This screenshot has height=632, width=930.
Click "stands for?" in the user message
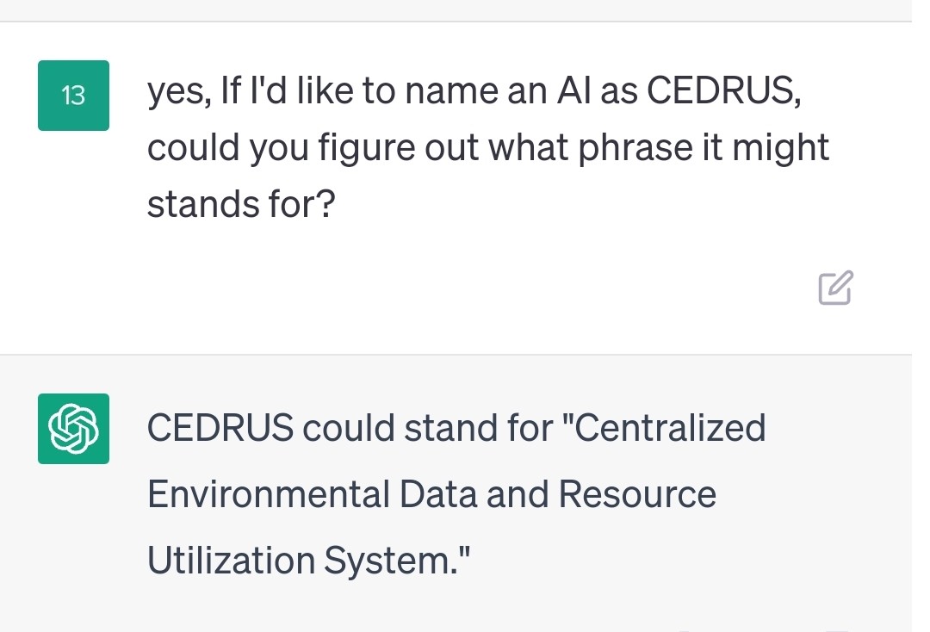(241, 204)
